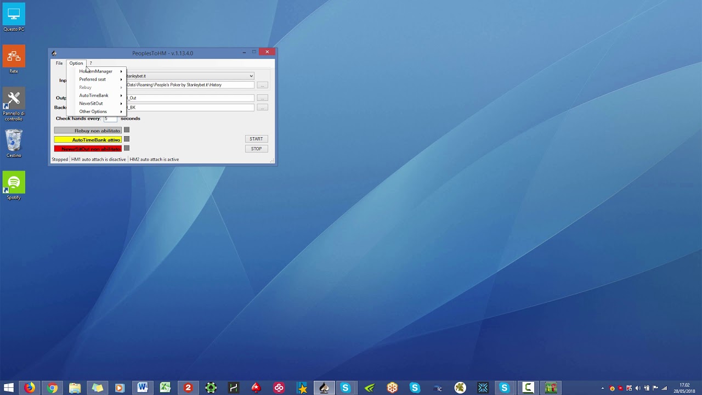The width and height of the screenshot is (702, 395).
Task: Open the green C Camtasia taskbar icon
Action: coord(528,388)
